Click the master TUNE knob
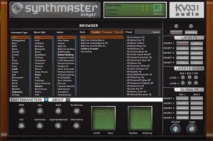Screen dimensions: 213x141 click(192, 128)
